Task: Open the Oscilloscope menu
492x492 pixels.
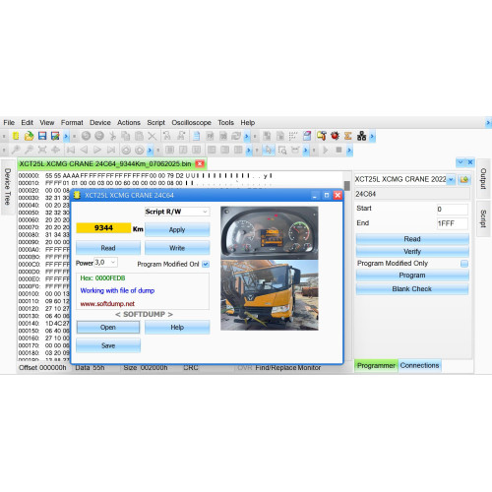Action: pyautogui.click(x=191, y=123)
